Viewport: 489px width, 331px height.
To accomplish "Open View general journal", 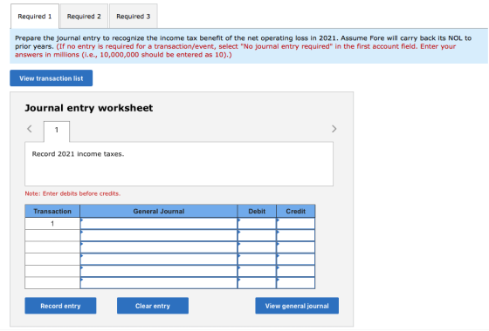I will tap(297, 306).
